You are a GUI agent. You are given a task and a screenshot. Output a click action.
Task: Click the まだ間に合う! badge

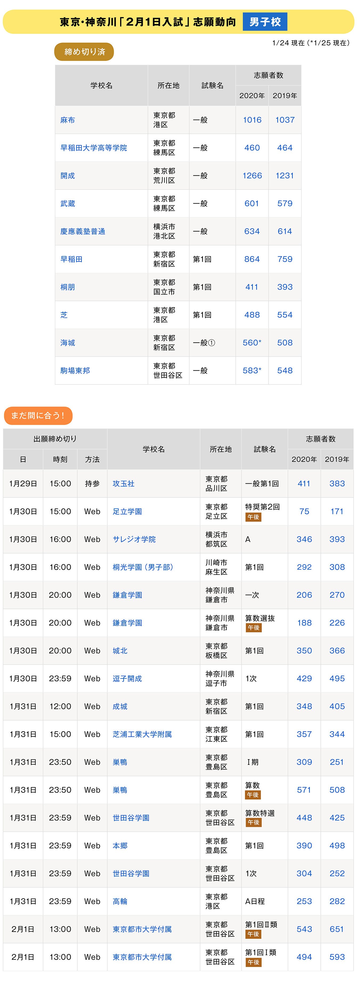(38, 416)
